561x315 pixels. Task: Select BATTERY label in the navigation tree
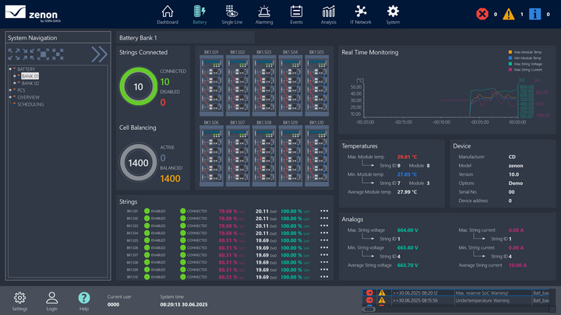coord(26,69)
